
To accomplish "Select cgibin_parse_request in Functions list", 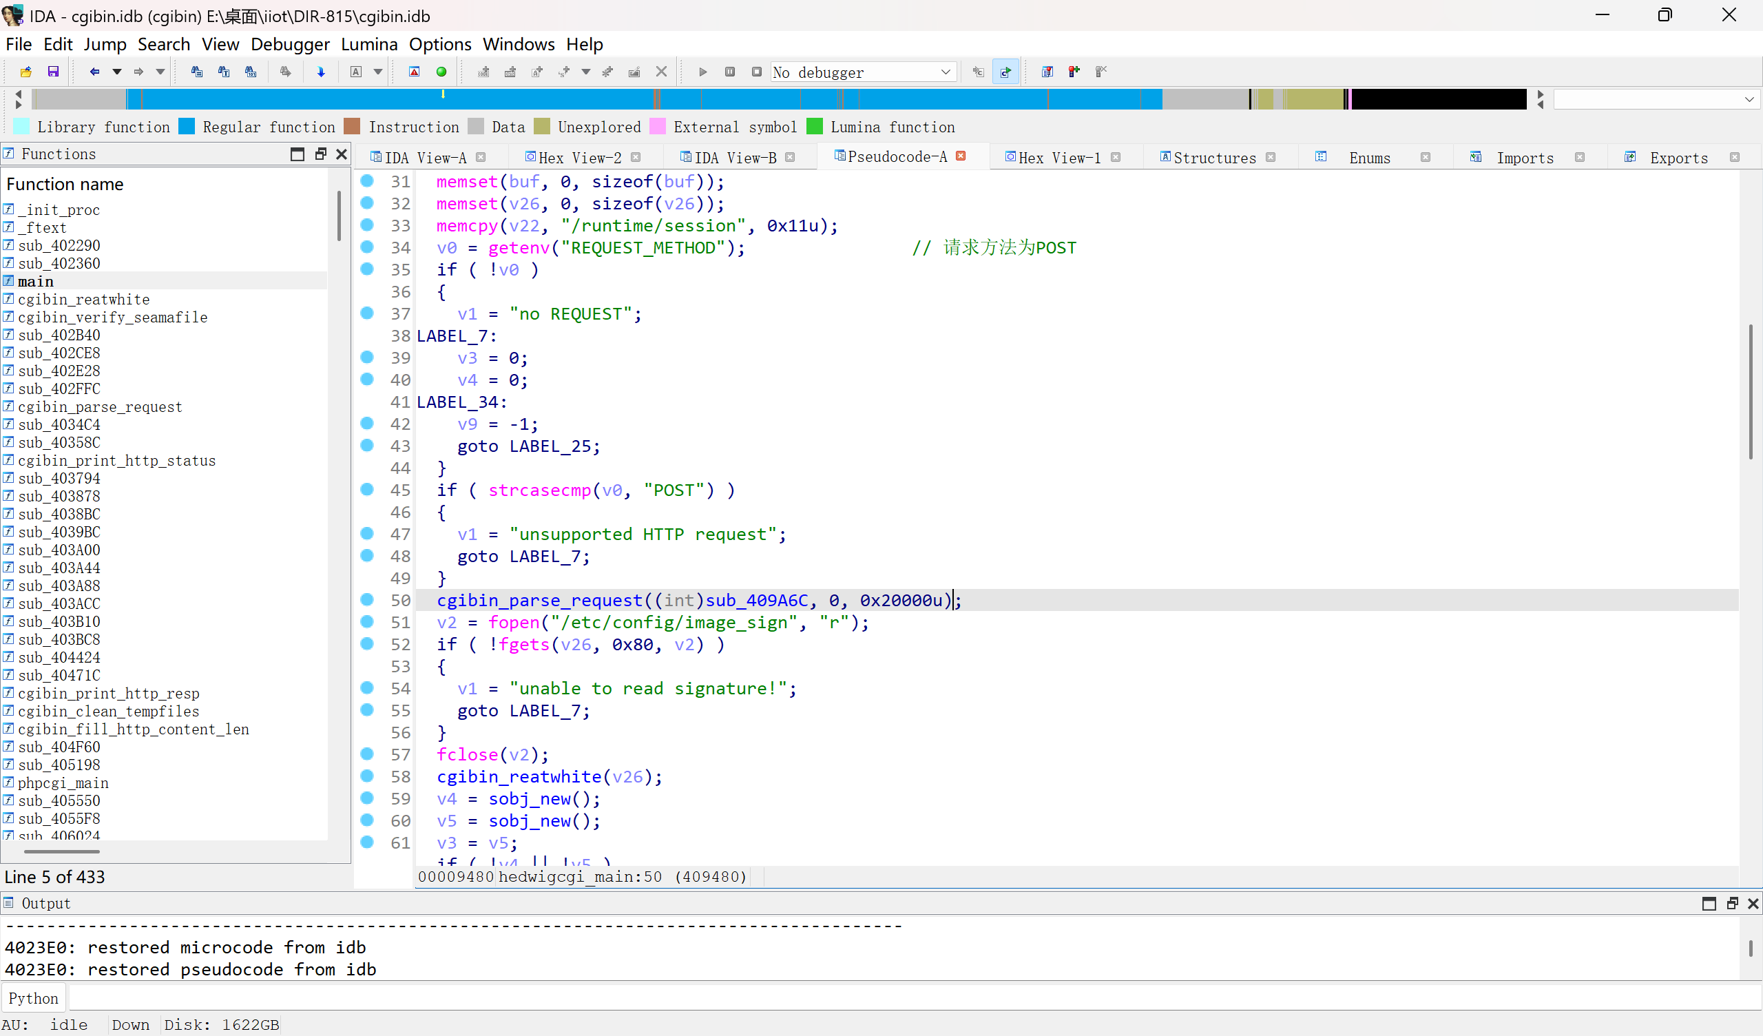I will pyautogui.click(x=99, y=406).
